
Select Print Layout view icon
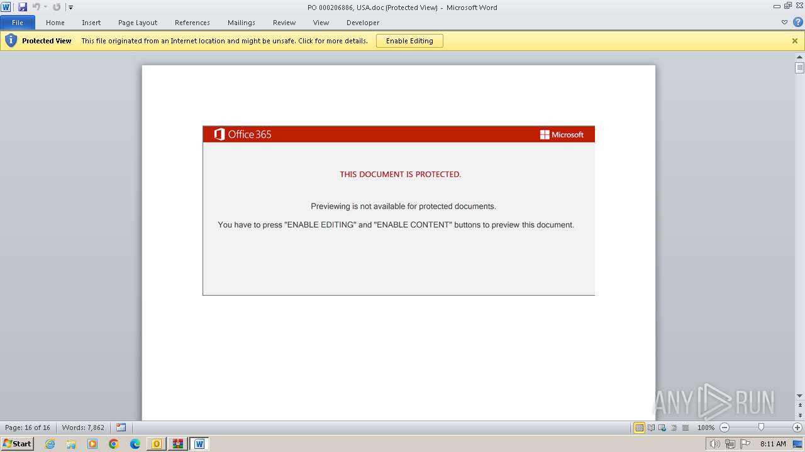point(640,428)
